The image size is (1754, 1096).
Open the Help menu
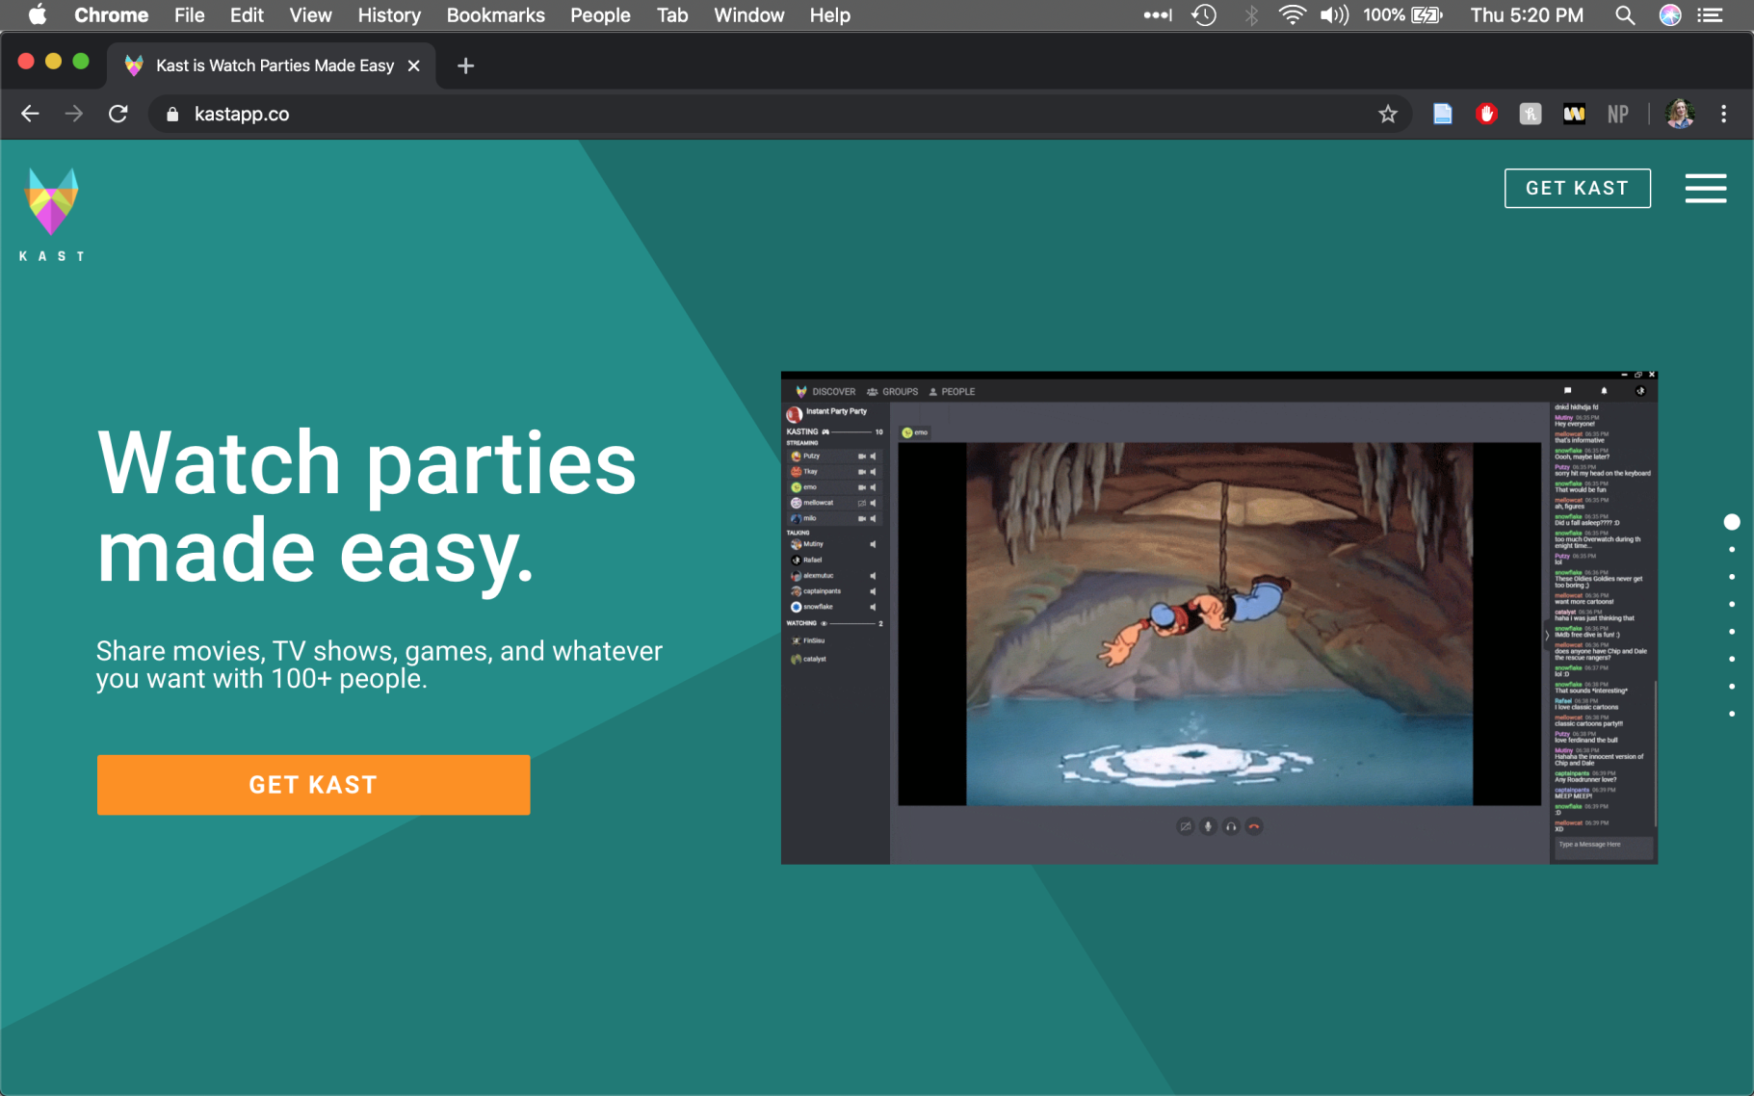(x=829, y=14)
